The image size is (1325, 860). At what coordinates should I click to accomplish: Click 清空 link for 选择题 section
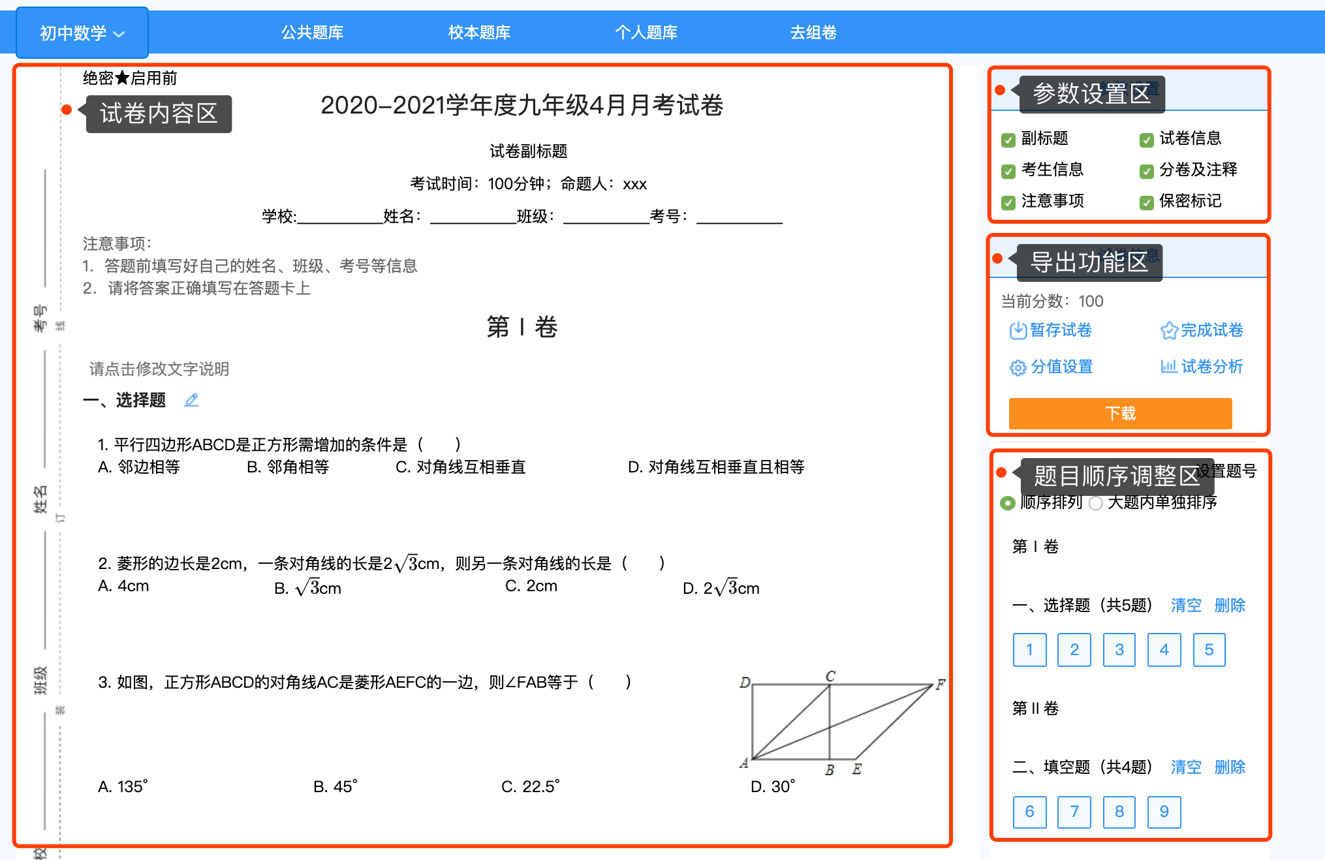[1185, 606]
